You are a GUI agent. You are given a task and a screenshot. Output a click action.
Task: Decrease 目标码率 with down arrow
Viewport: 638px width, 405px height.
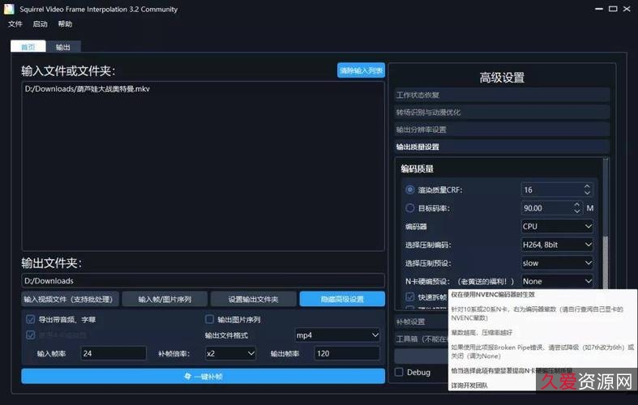[x=577, y=211]
